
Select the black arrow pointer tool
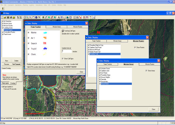click(39, 17)
